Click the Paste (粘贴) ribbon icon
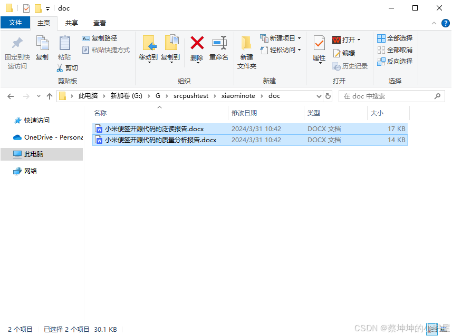This screenshot has height=336, width=452. click(x=64, y=43)
